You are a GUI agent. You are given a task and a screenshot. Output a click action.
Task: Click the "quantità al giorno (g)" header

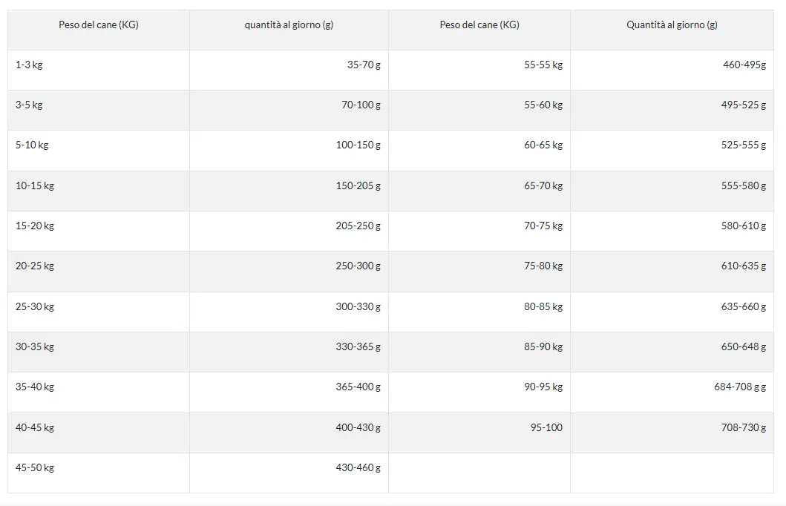click(289, 25)
